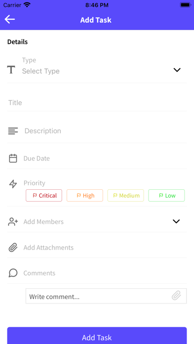Choose Medium priority flag
194x344 pixels.
point(126,195)
